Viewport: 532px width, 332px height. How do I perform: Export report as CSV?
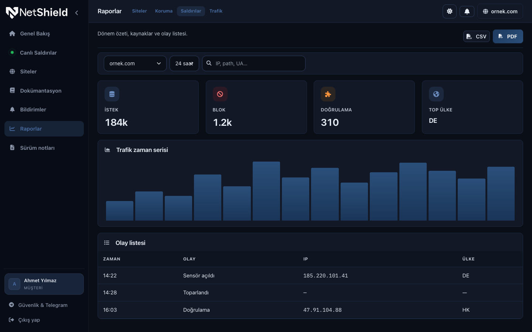[x=477, y=37]
